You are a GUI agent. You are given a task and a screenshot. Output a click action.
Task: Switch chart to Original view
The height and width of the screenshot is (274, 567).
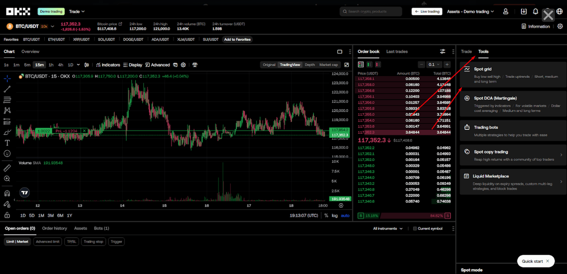(x=269, y=65)
